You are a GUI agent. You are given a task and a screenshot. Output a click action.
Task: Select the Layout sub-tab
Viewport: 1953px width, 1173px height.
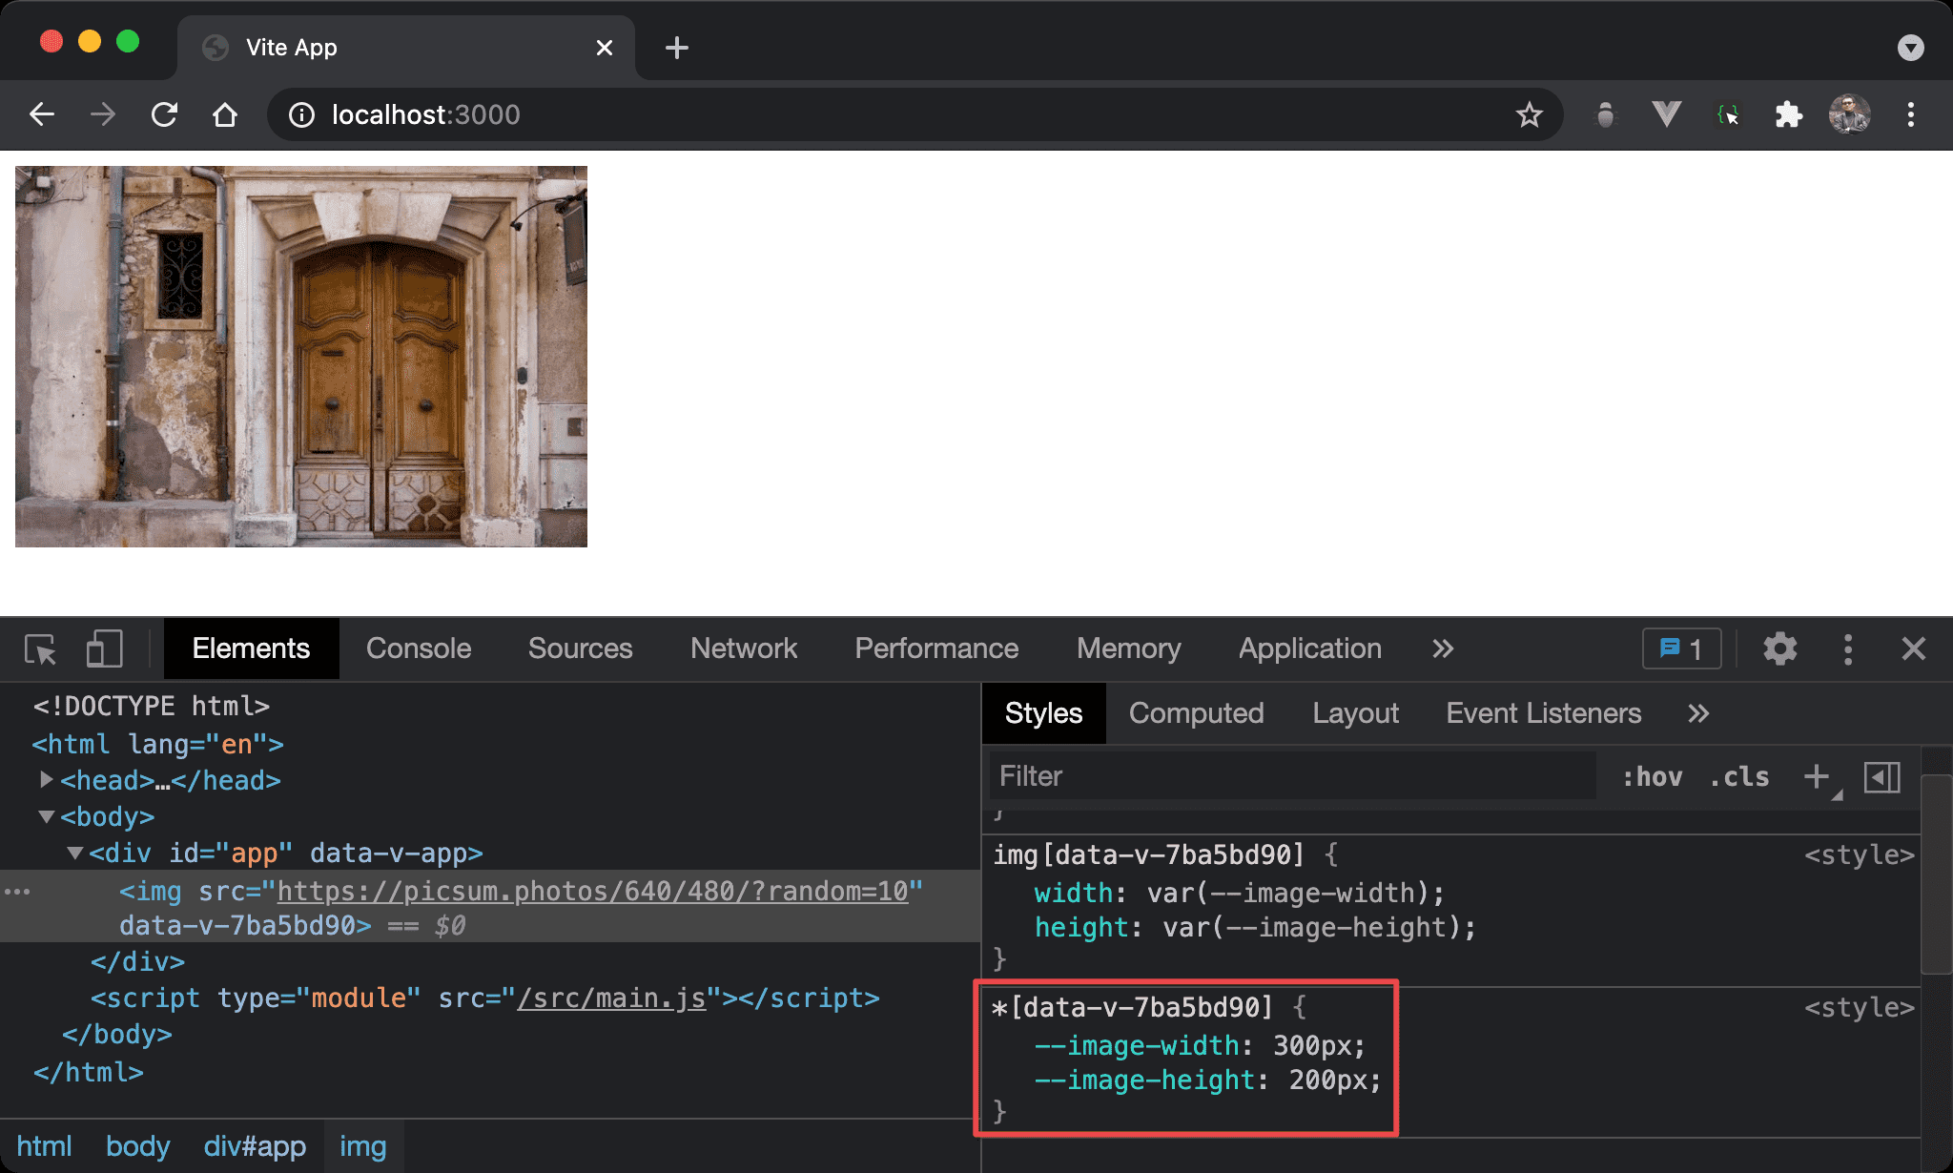point(1355,713)
